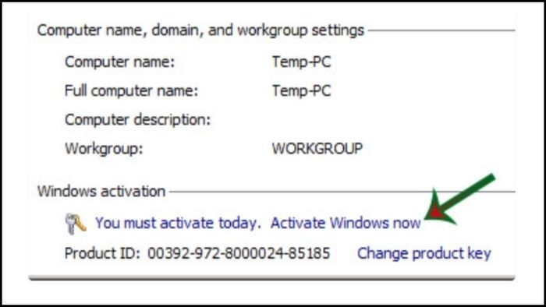The width and height of the screenshot is (546, 307).
Task: Click the Temp-PC value beside Full computer name
Action: pos(301,90)
